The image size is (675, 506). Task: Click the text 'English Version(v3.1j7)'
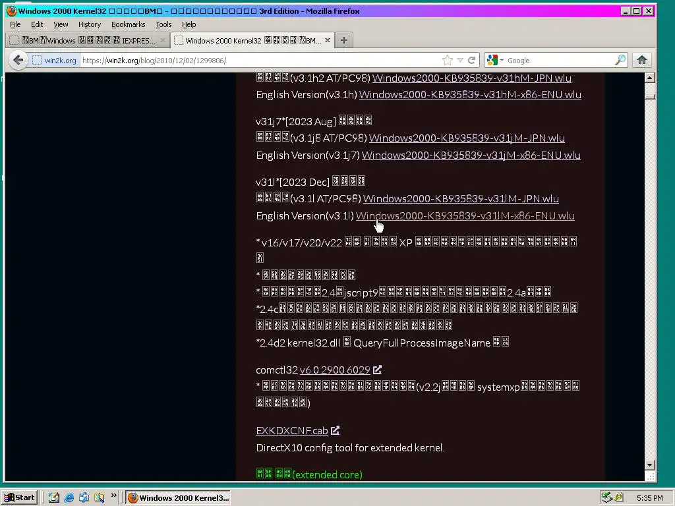308,155
